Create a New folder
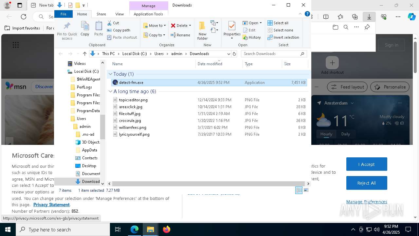 click(x=202, y=30)
